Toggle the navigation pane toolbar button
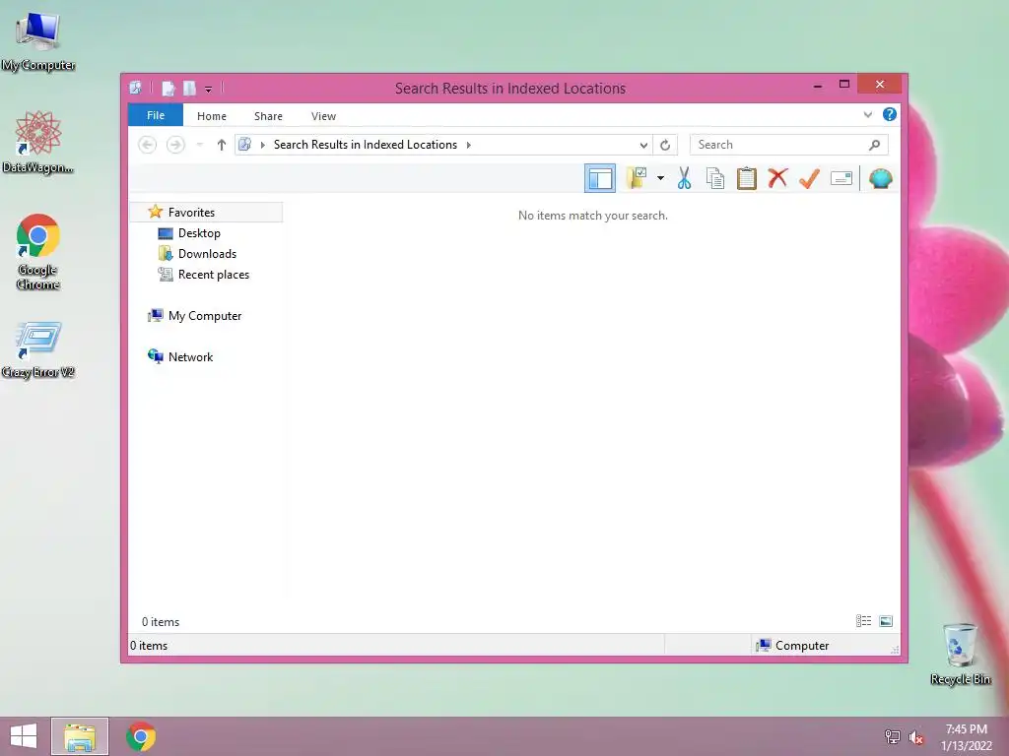Image resolution: width=1009 pixels, height=756 pixels. click(600, 178)
